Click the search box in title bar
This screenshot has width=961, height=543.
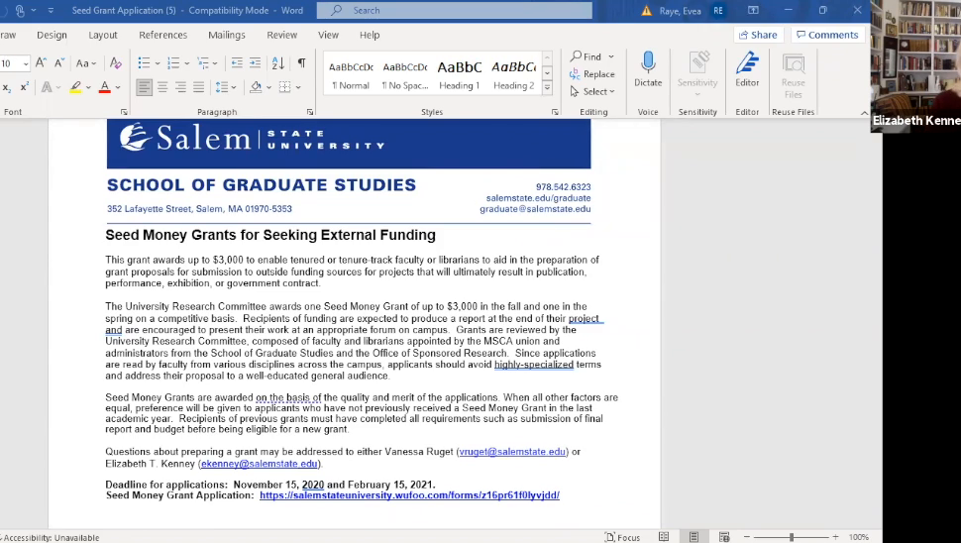click(455, 11)
